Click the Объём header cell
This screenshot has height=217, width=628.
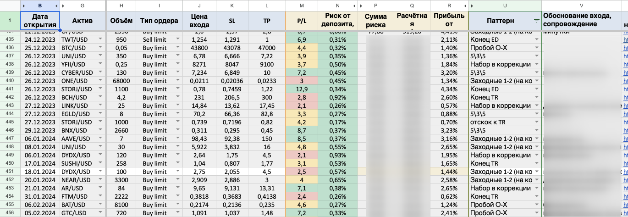pos(121,21)
